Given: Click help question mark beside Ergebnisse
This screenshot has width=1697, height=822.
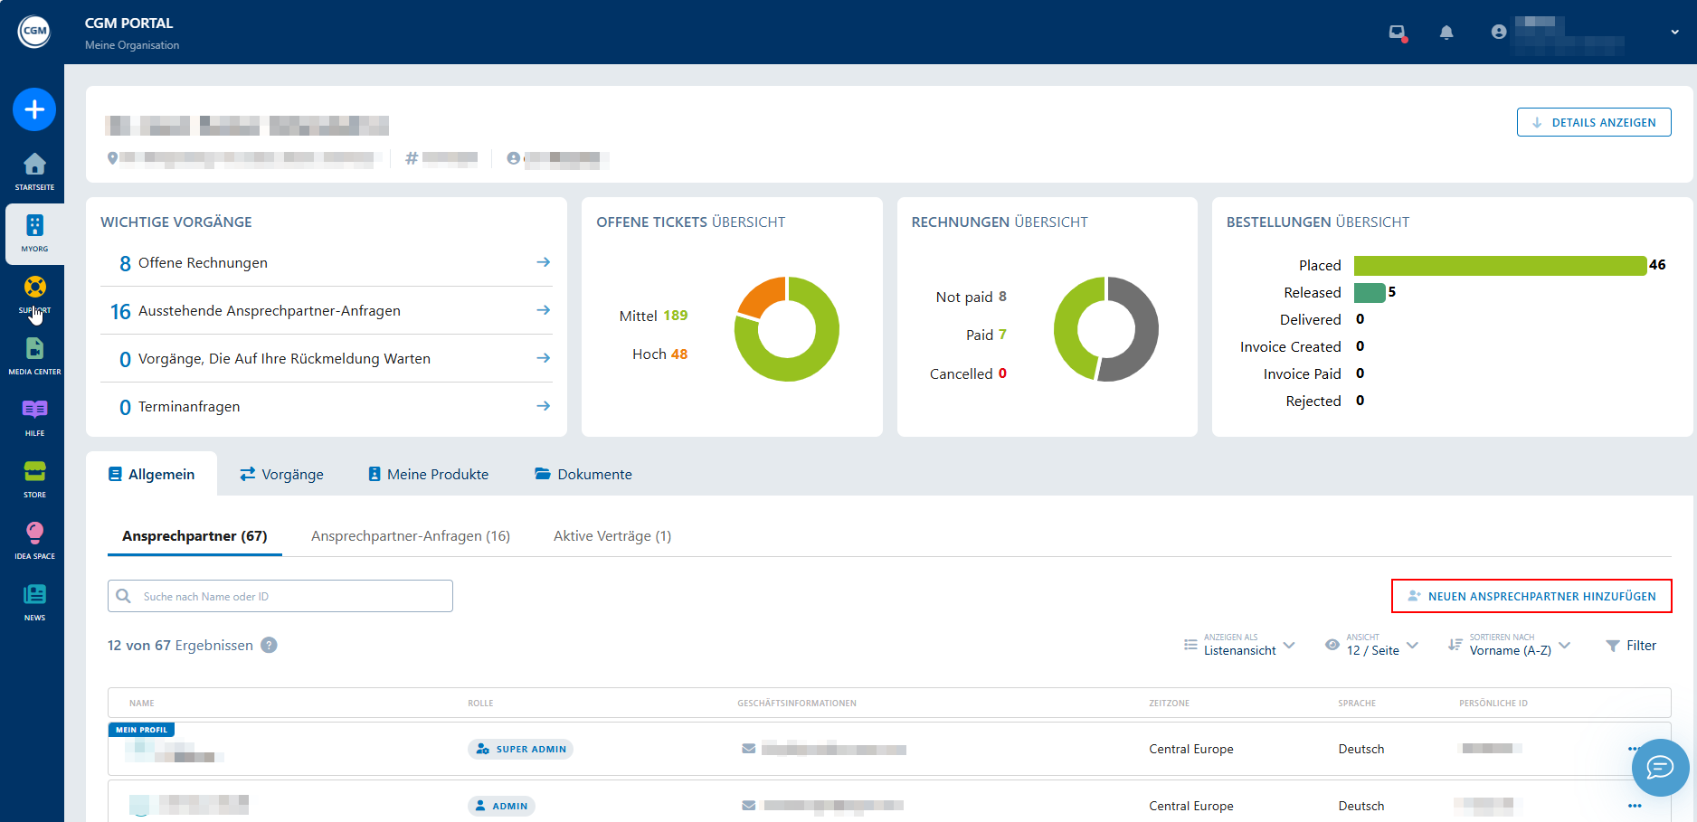Looking at the screenshot, I should [269, 645].
